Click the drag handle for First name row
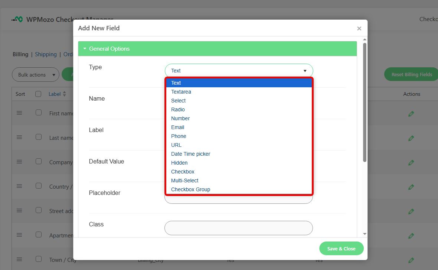438x270 pixels. click(19, 113)
